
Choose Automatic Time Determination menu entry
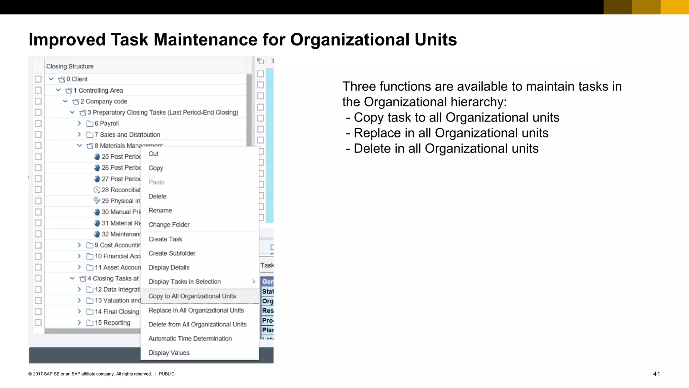point(190,338)
